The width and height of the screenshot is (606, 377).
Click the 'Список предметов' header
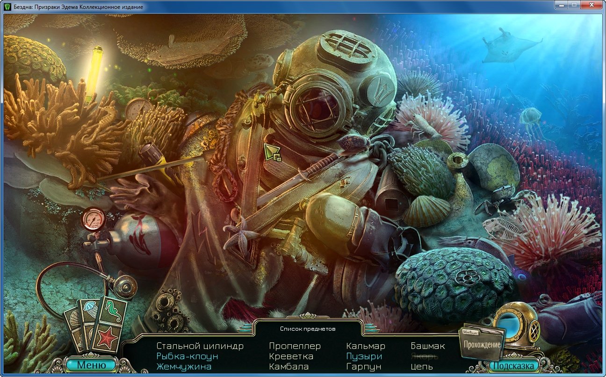[308, 329]
